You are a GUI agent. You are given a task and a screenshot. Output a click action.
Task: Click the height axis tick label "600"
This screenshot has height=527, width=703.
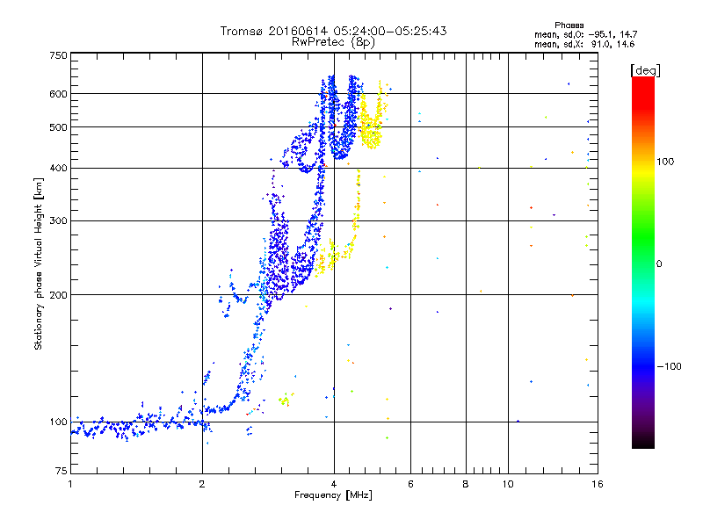click(58, 94)
